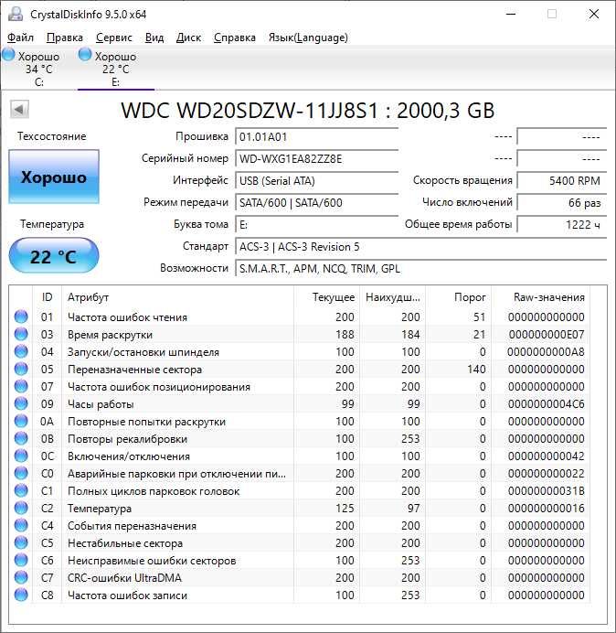This screenshot has height=633, width=616.
Task: Open the Правка menu
Action: tap(65, 38)
